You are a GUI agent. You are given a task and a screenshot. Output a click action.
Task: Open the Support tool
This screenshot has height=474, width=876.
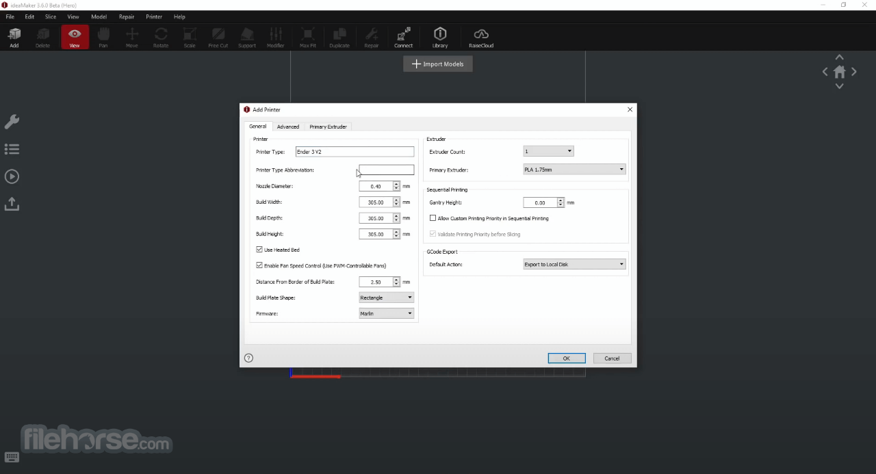(247, 38)
